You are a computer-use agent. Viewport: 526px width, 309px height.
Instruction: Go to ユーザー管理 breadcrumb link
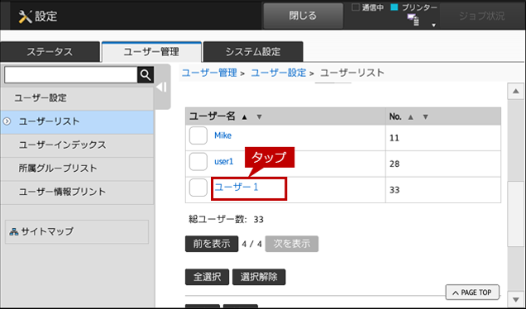[209, 73]
